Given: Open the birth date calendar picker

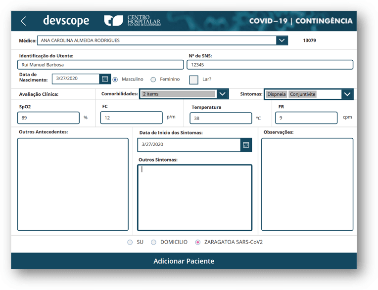Looking at the screenshot, I should (x=105, y=79).
